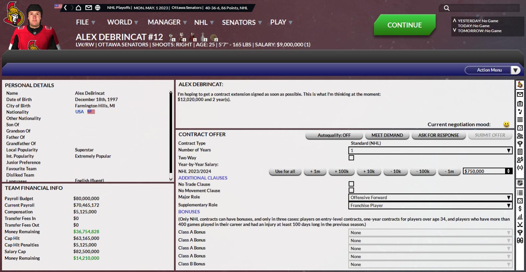Click the $750,000 salary field
Viewport: 526px width, 272px height.
tap(484, 171)
